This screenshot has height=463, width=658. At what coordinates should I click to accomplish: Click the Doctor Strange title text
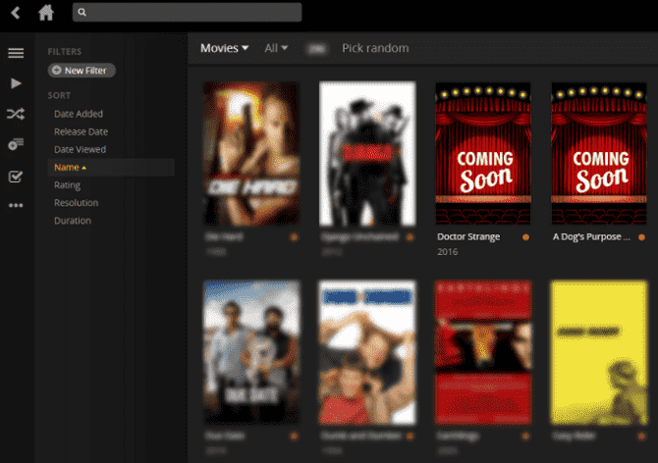click(x=468, y=236)
